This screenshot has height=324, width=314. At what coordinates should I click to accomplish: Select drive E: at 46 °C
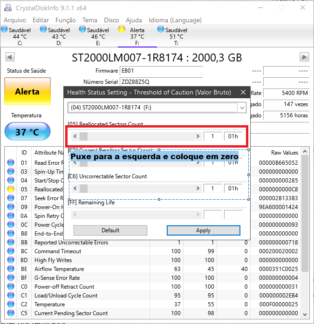pyautogui.click(x=98, y=36)
